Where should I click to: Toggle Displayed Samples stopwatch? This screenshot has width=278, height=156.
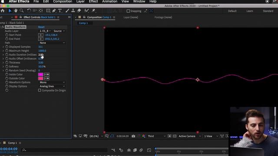(7, 47)
